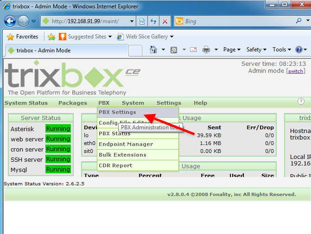
Task: Click the Err/Drop column header
Action: [x=260, y=127]
